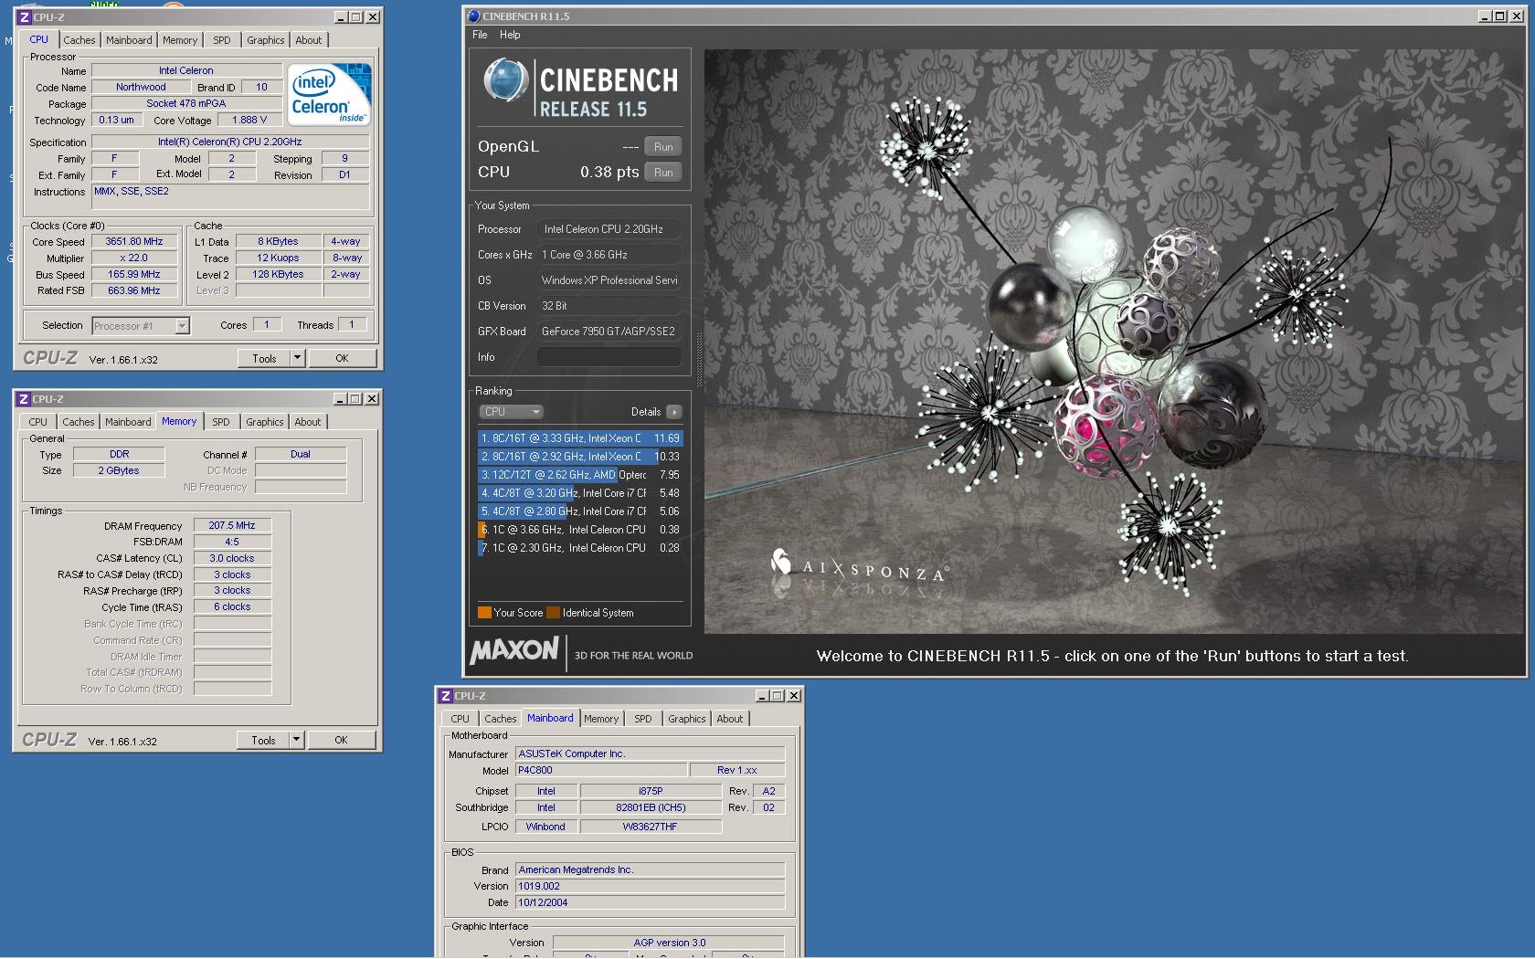This screenshot has width=1535, height=959.
Task: Click the DRAM Frequency value 207.5 MHz
Action: click(x=232, y=526)
